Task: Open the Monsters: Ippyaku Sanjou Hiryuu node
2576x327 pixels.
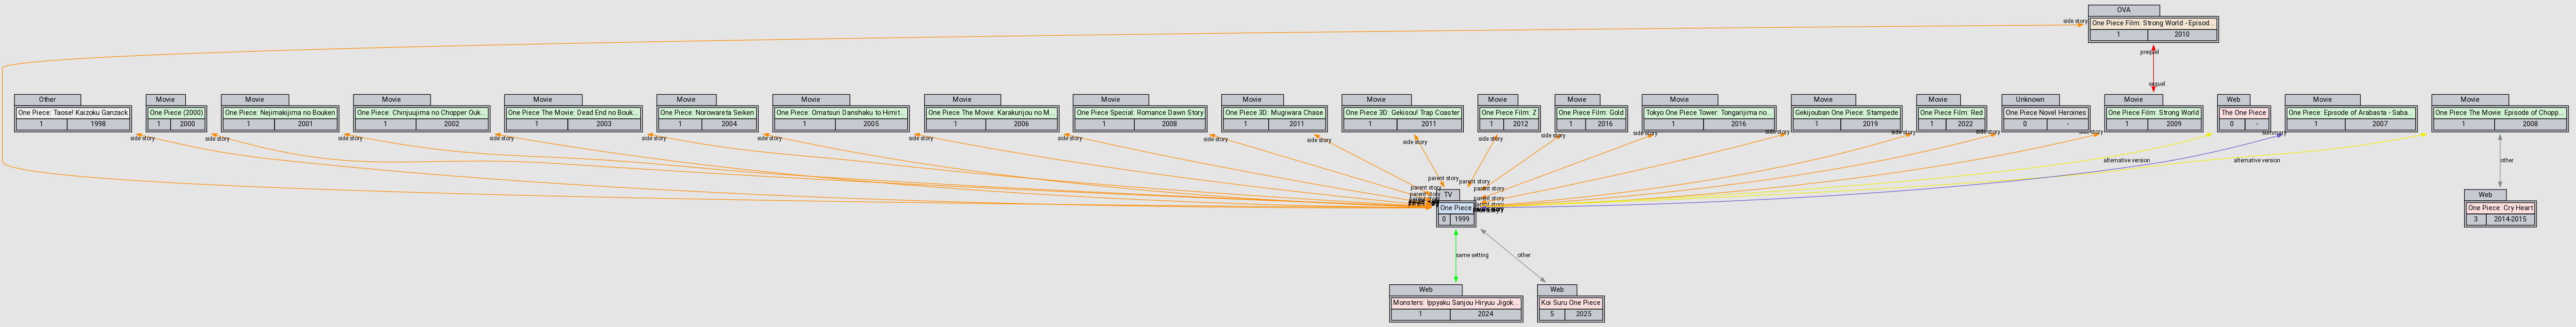Action: 1455,302
